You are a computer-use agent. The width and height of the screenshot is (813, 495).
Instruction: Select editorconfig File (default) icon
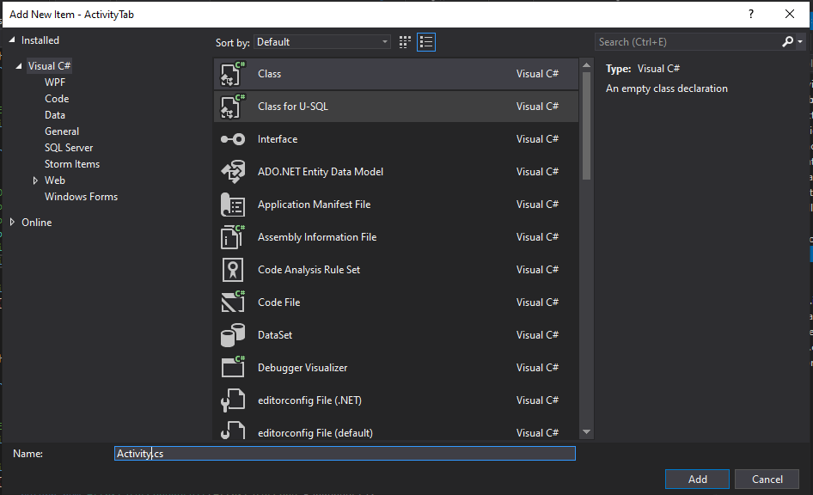233,431
